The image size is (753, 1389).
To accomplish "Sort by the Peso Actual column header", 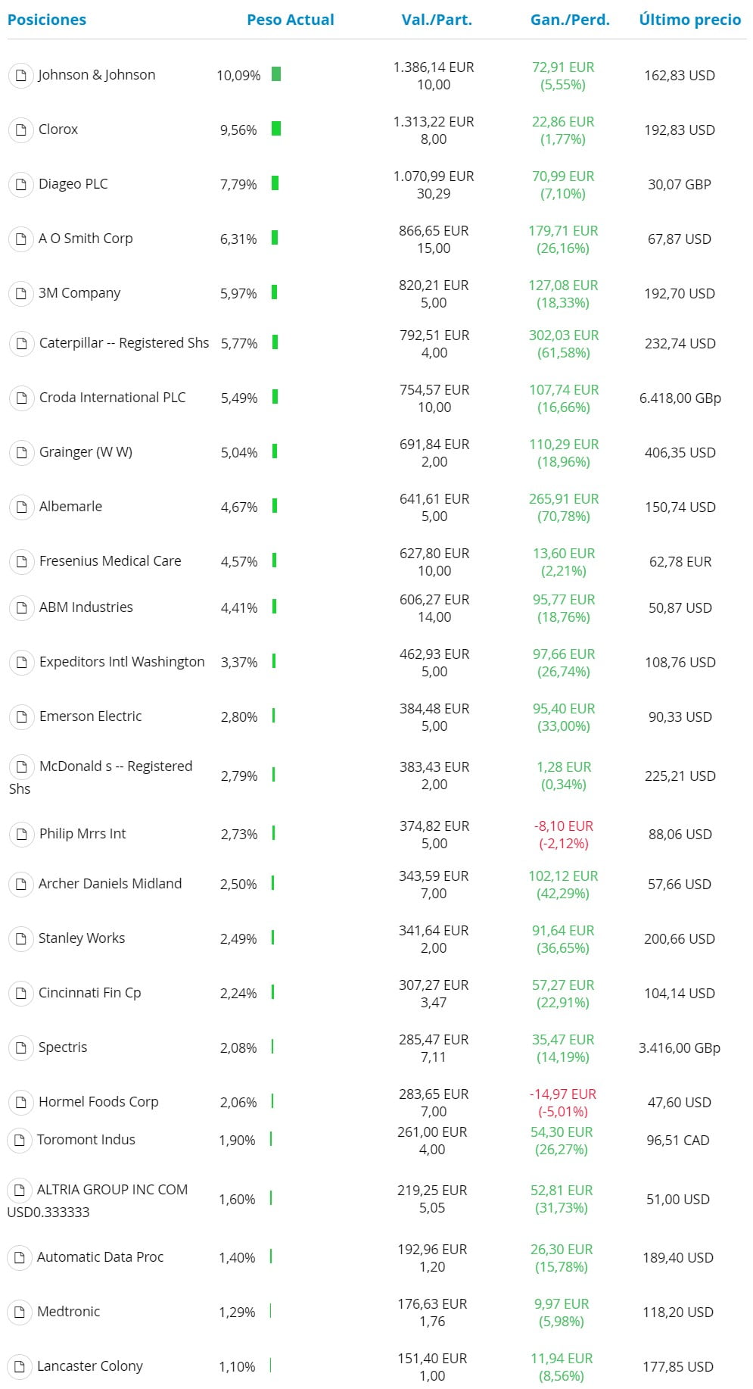I will pos(291,20).
